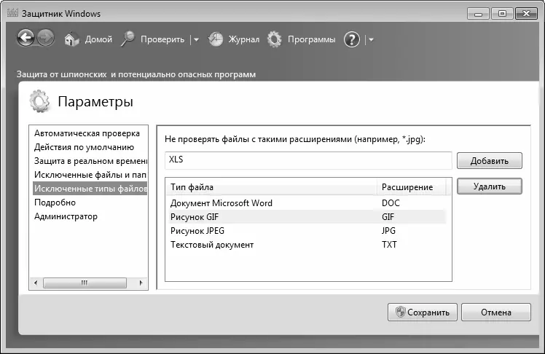545x354 pixels.
Task: Click the shield icon on Сохранить button
Action: 401,312
